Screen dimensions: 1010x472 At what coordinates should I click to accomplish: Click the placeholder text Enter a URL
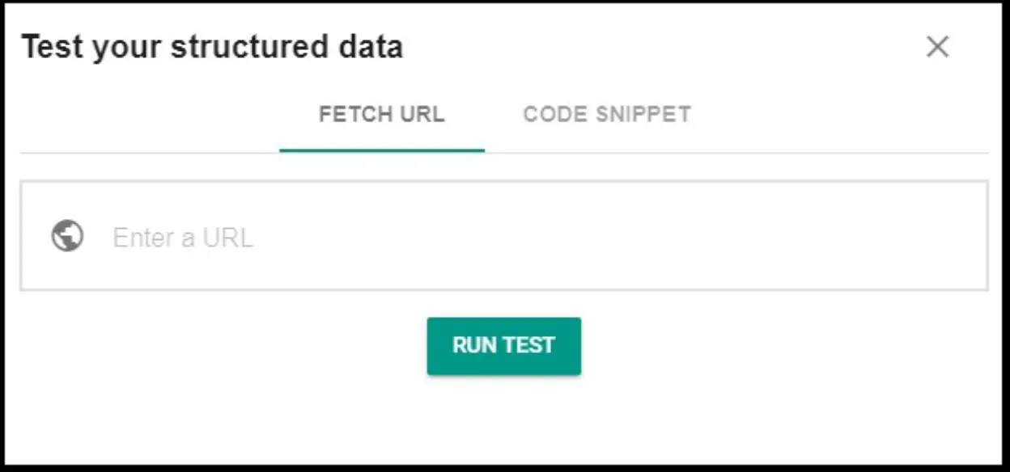(183, 237)
